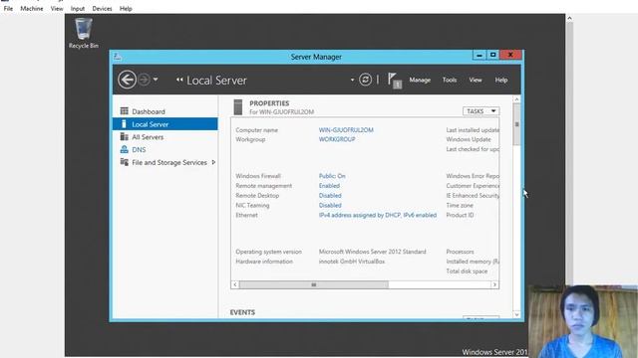Viewport: 638px width, 358px height.
Task: Go back using the Server Manager back arrow
Action: [127, 80]
